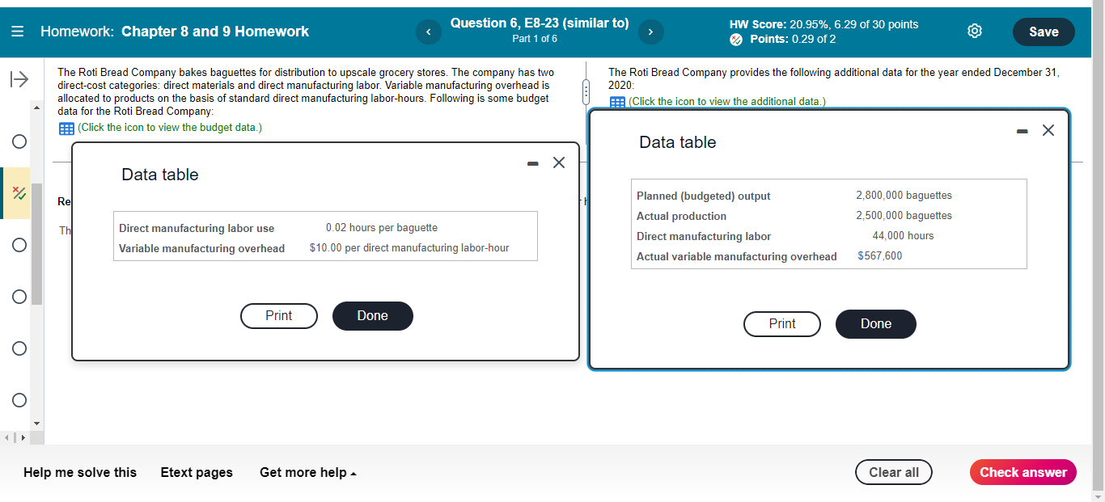Click the pane divider drag handle dots
Viewport: 1105px width, 502px height.
588,91
